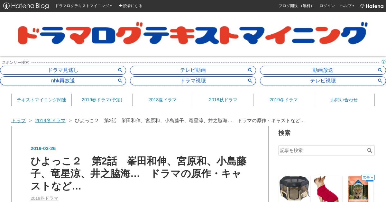Search sponsor link ドラマ見逃し

click(x=63, y=70)
